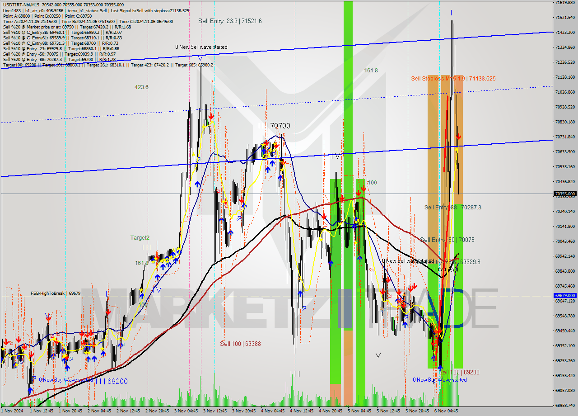Select the 'Sell 100 | 69388' label
The image size is (578, 416).
click(x=240, y=344)
